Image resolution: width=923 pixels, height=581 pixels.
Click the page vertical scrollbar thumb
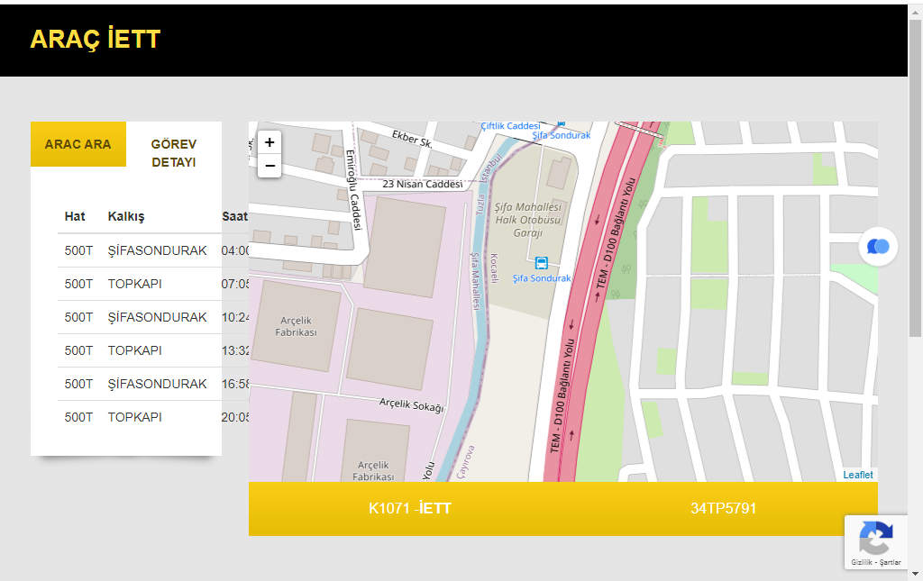click(916, 178)
